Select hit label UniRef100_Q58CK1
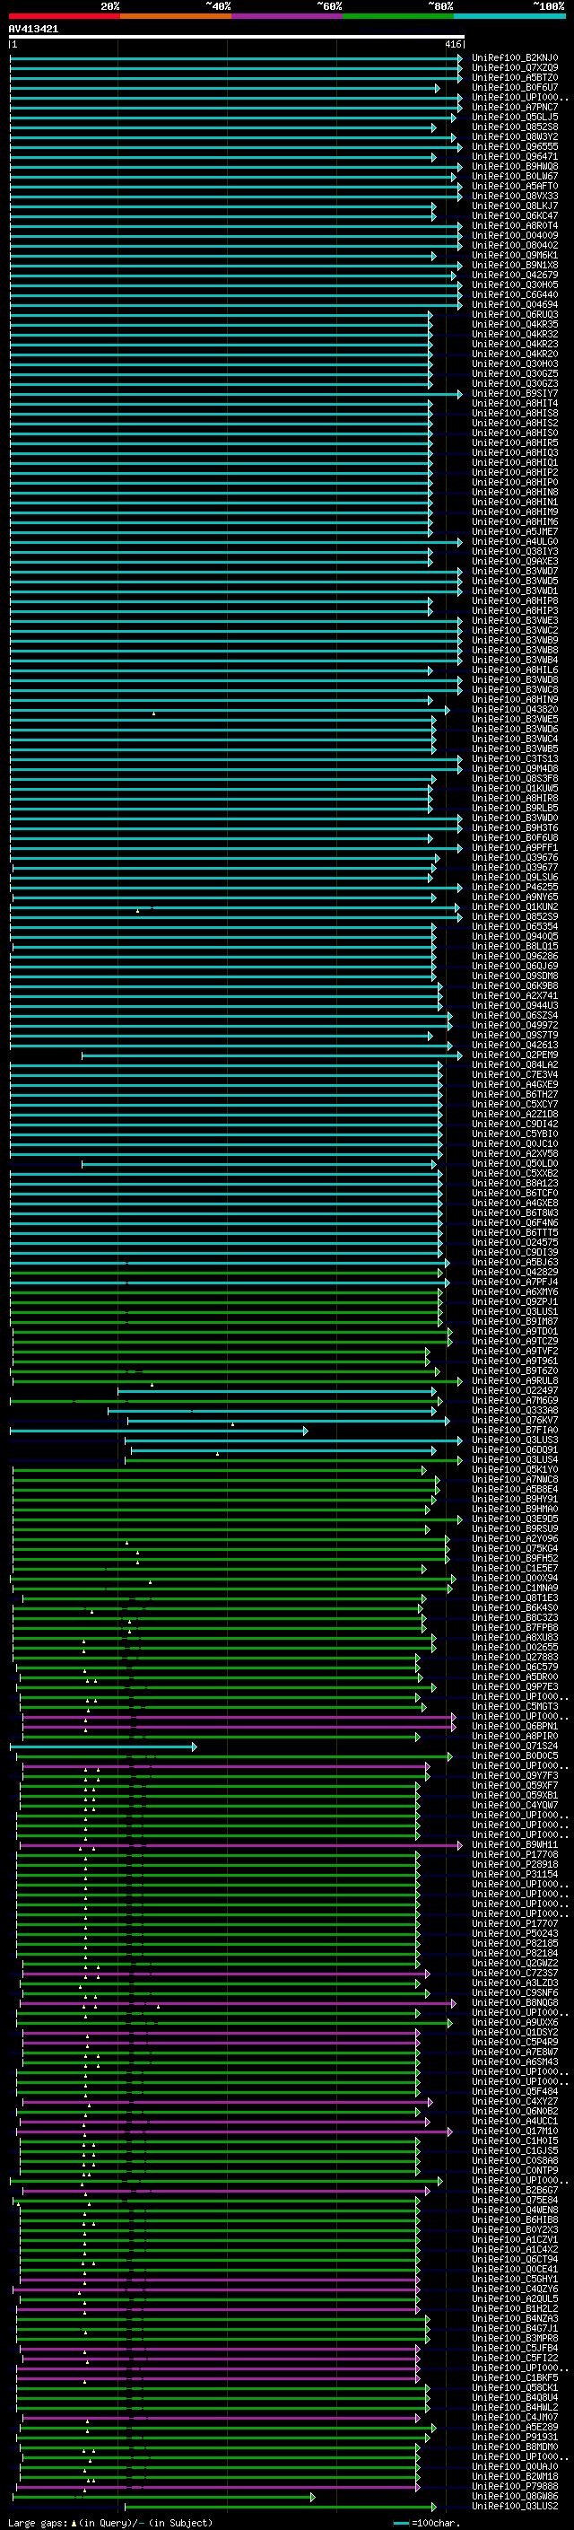 coord(515,2387)
